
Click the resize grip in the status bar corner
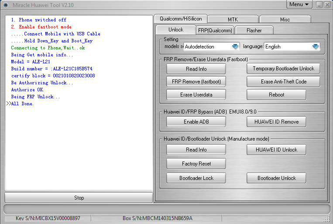[326, 219]
